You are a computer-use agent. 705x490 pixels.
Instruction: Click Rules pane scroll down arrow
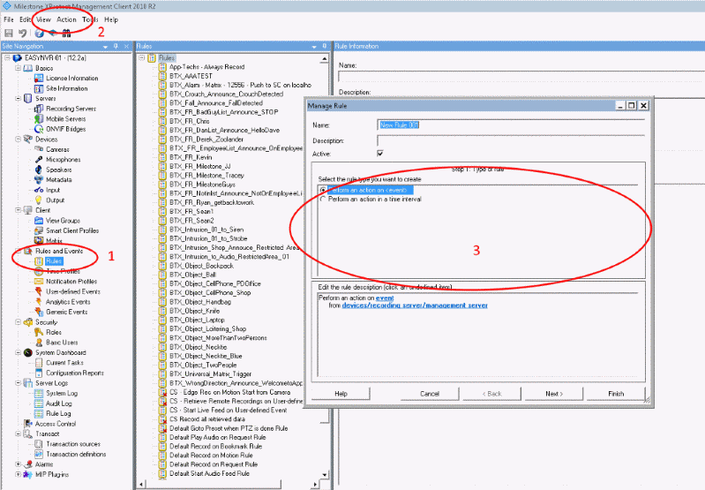(x=325, y=475)
